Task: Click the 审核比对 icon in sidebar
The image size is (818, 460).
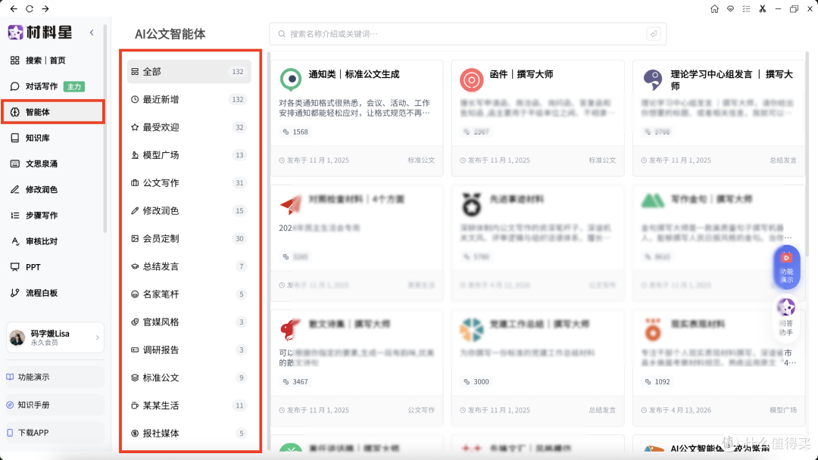Action: tap(14, 241)
